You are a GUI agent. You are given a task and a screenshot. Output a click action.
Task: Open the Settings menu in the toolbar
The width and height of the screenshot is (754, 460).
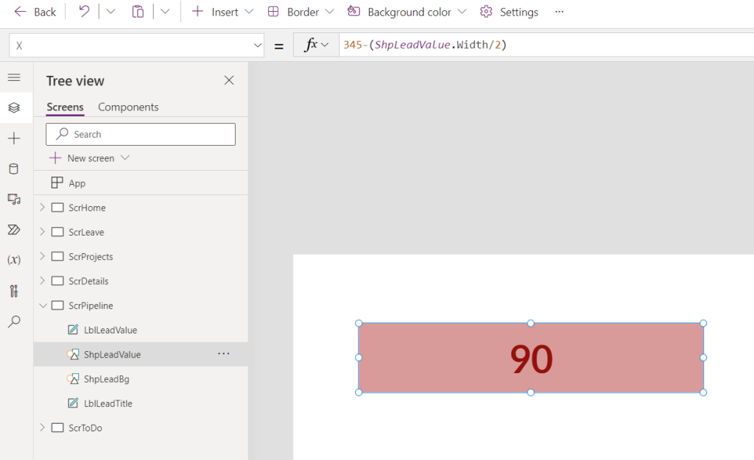click(509, 12)
